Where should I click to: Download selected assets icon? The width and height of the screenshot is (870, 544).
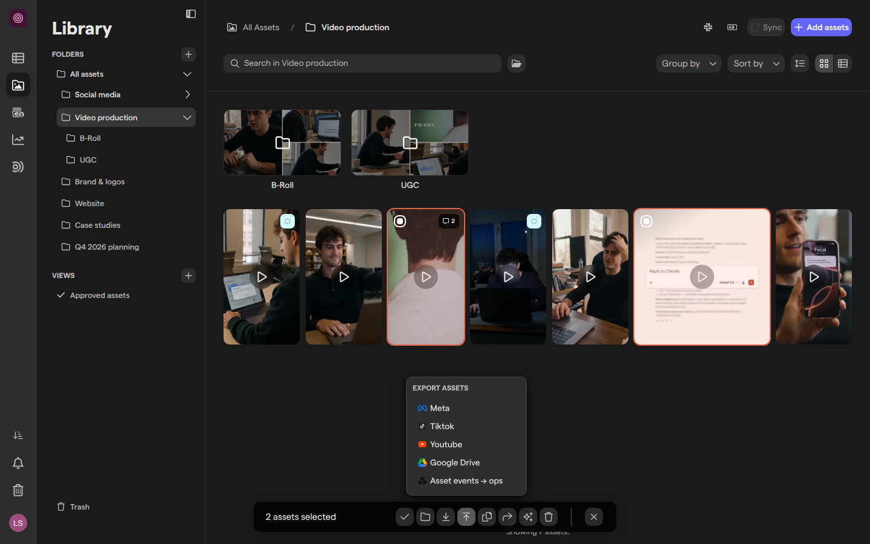[446, 517]
